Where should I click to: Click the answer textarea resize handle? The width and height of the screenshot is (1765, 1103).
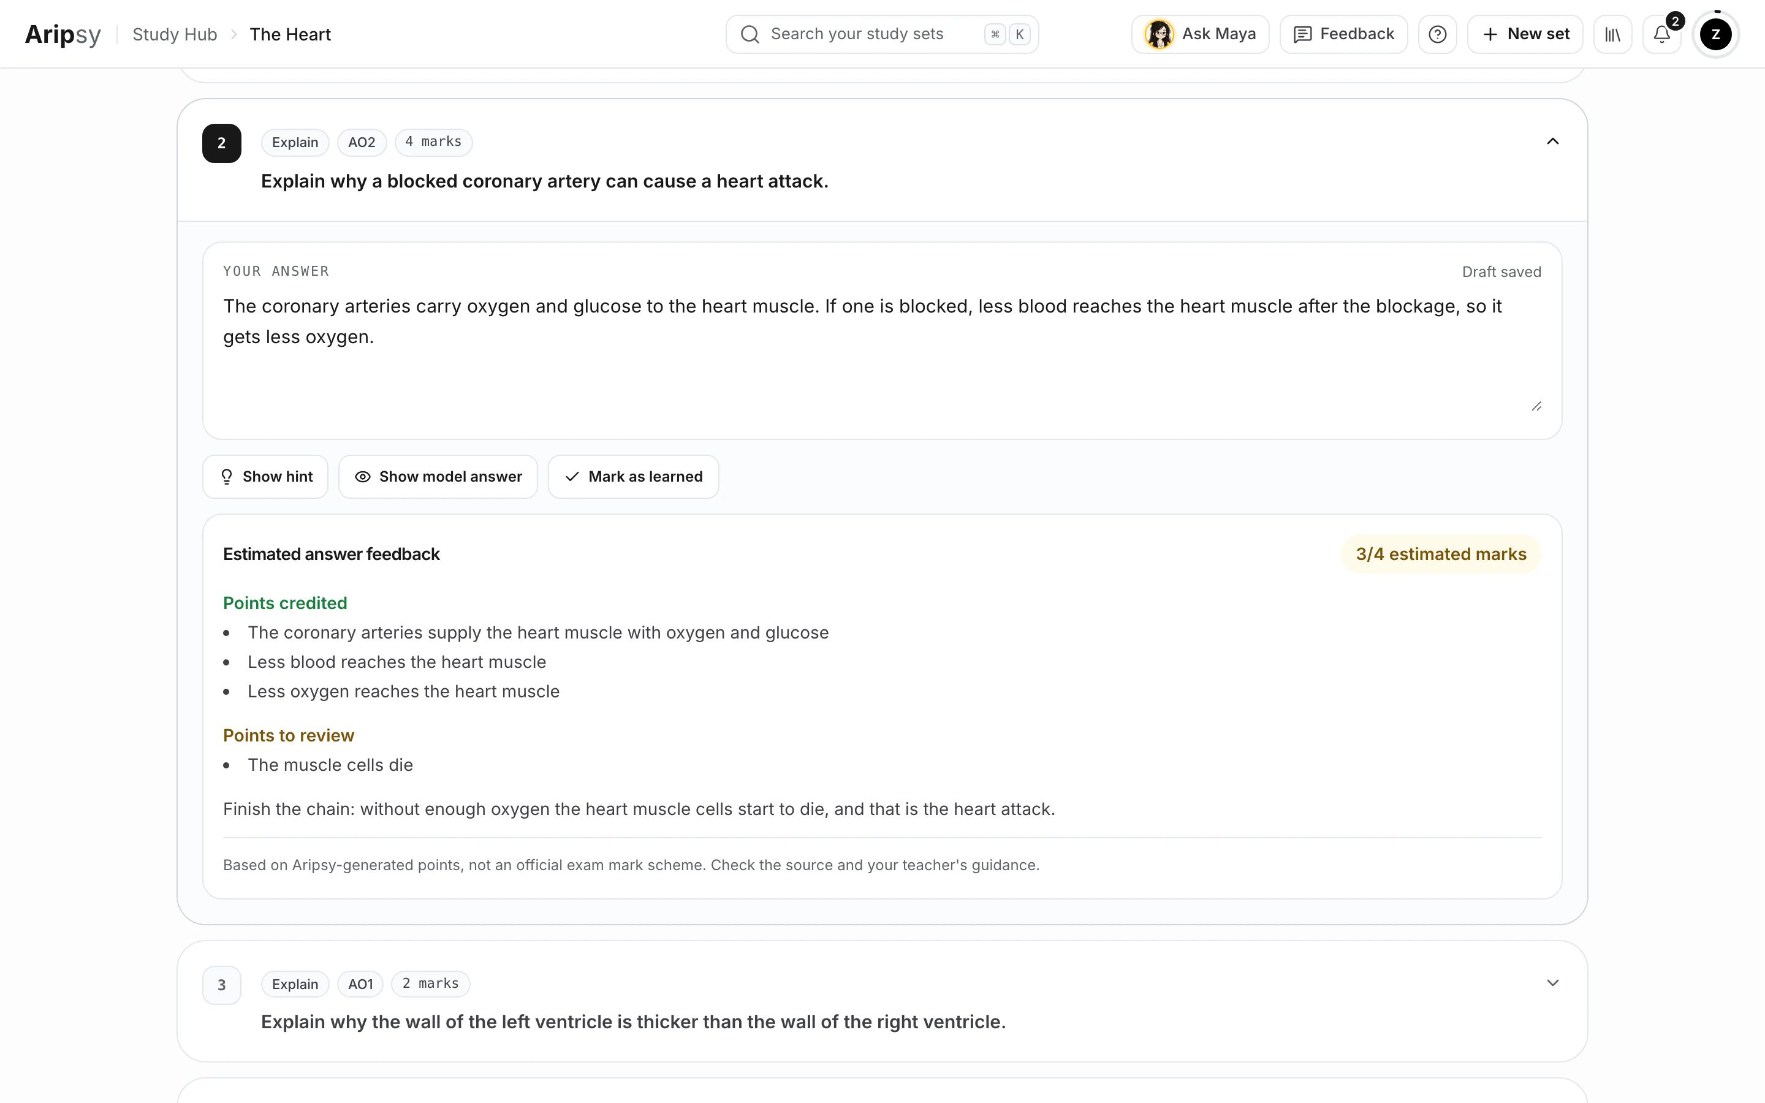[x=1536, y=406]
